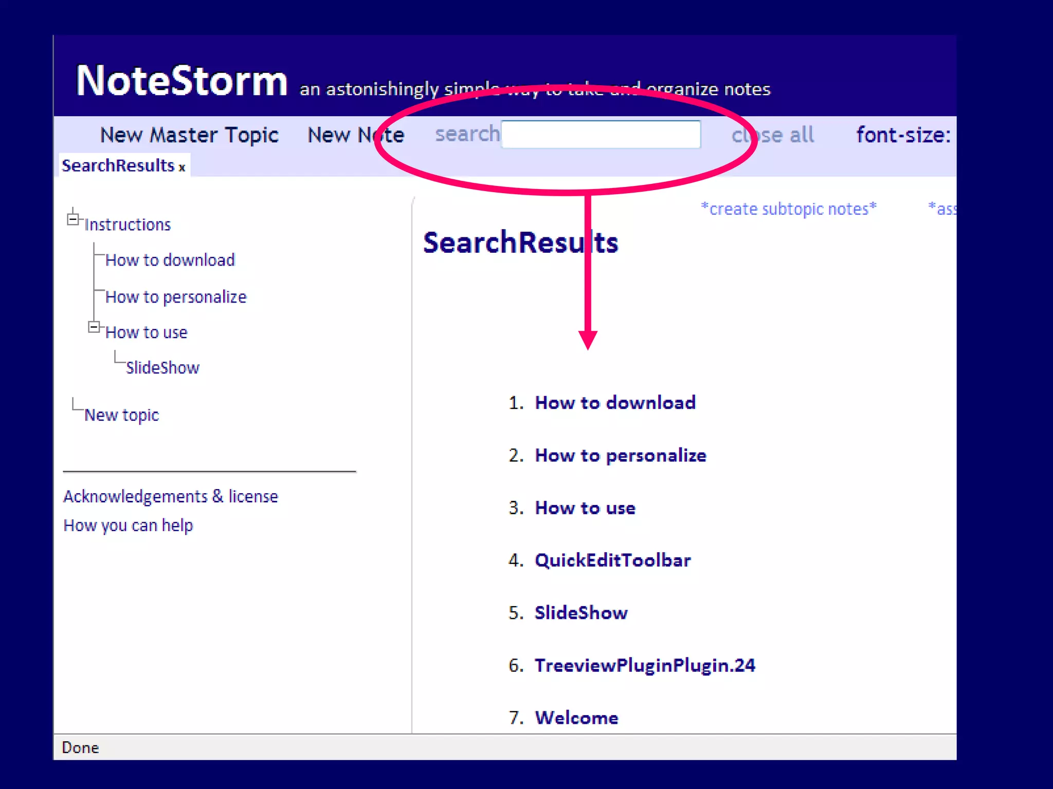Select SlideShow in the sidebar tree
This screenshot has width=1053, height=789.
tap(162, 368)
